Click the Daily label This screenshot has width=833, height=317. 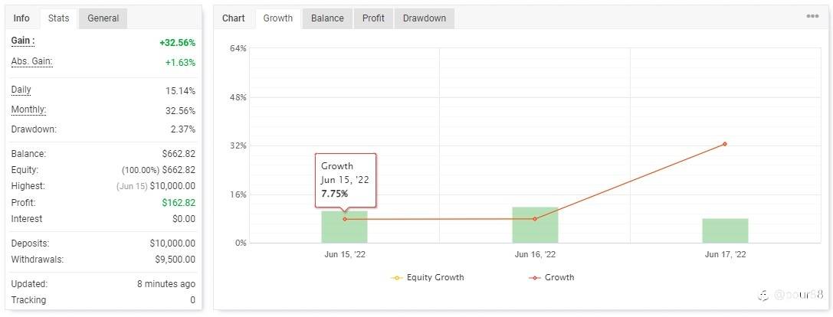pos(21,90)
